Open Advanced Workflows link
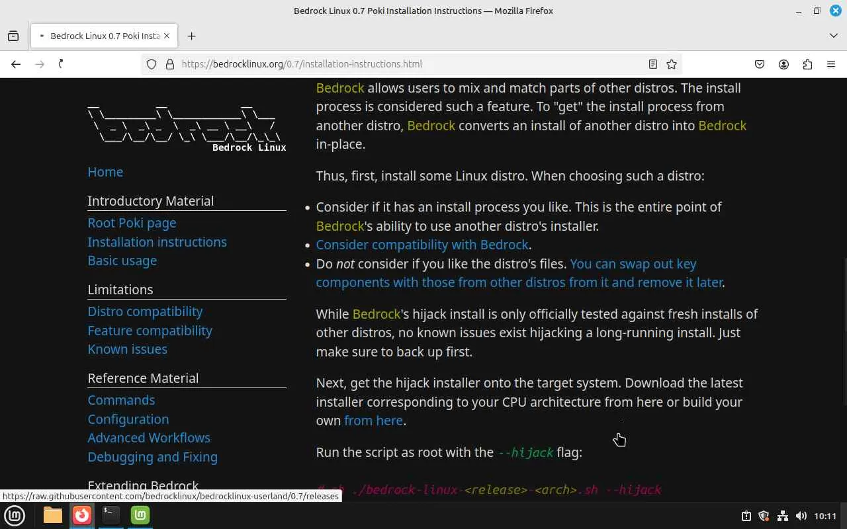Viewport: 847px width, 529px height. 149,438
